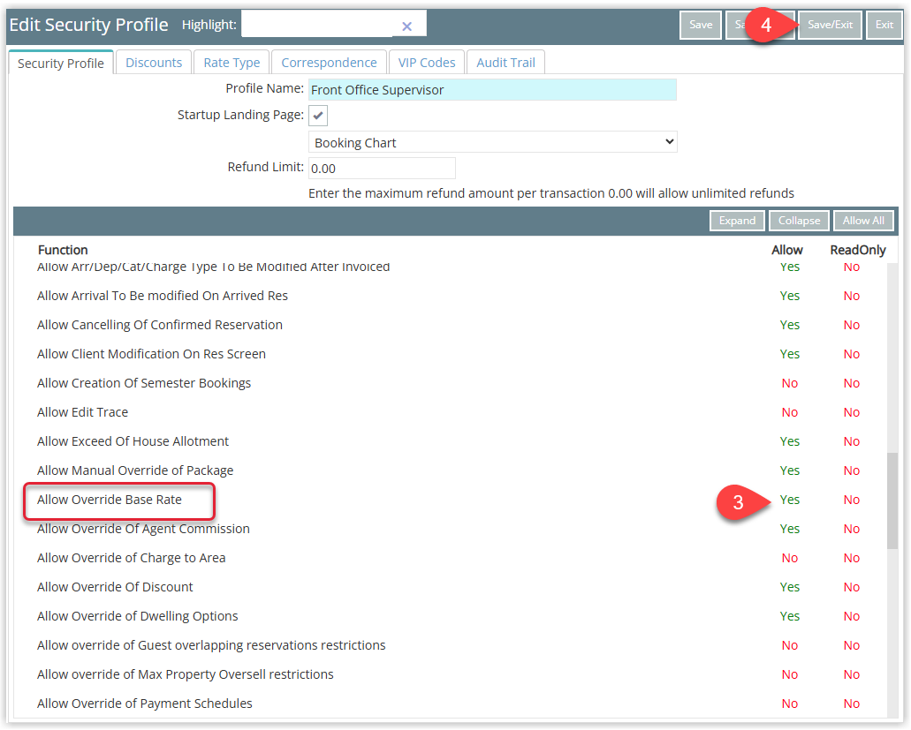This screenshot has height=730, width=911.
Task: Edit the Refund Limit field
Action: 382,169
